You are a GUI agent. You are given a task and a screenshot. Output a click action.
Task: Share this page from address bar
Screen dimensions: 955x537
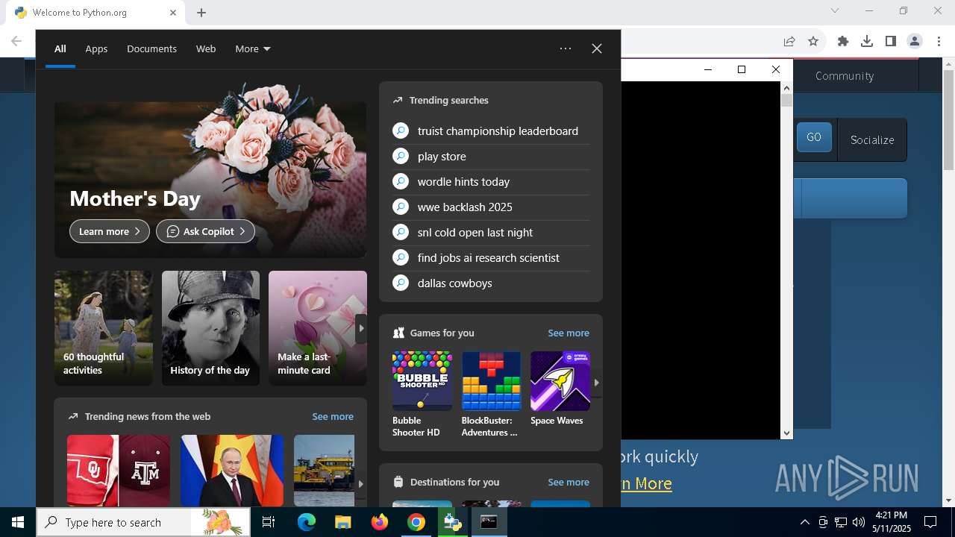[x=789, y=42]
